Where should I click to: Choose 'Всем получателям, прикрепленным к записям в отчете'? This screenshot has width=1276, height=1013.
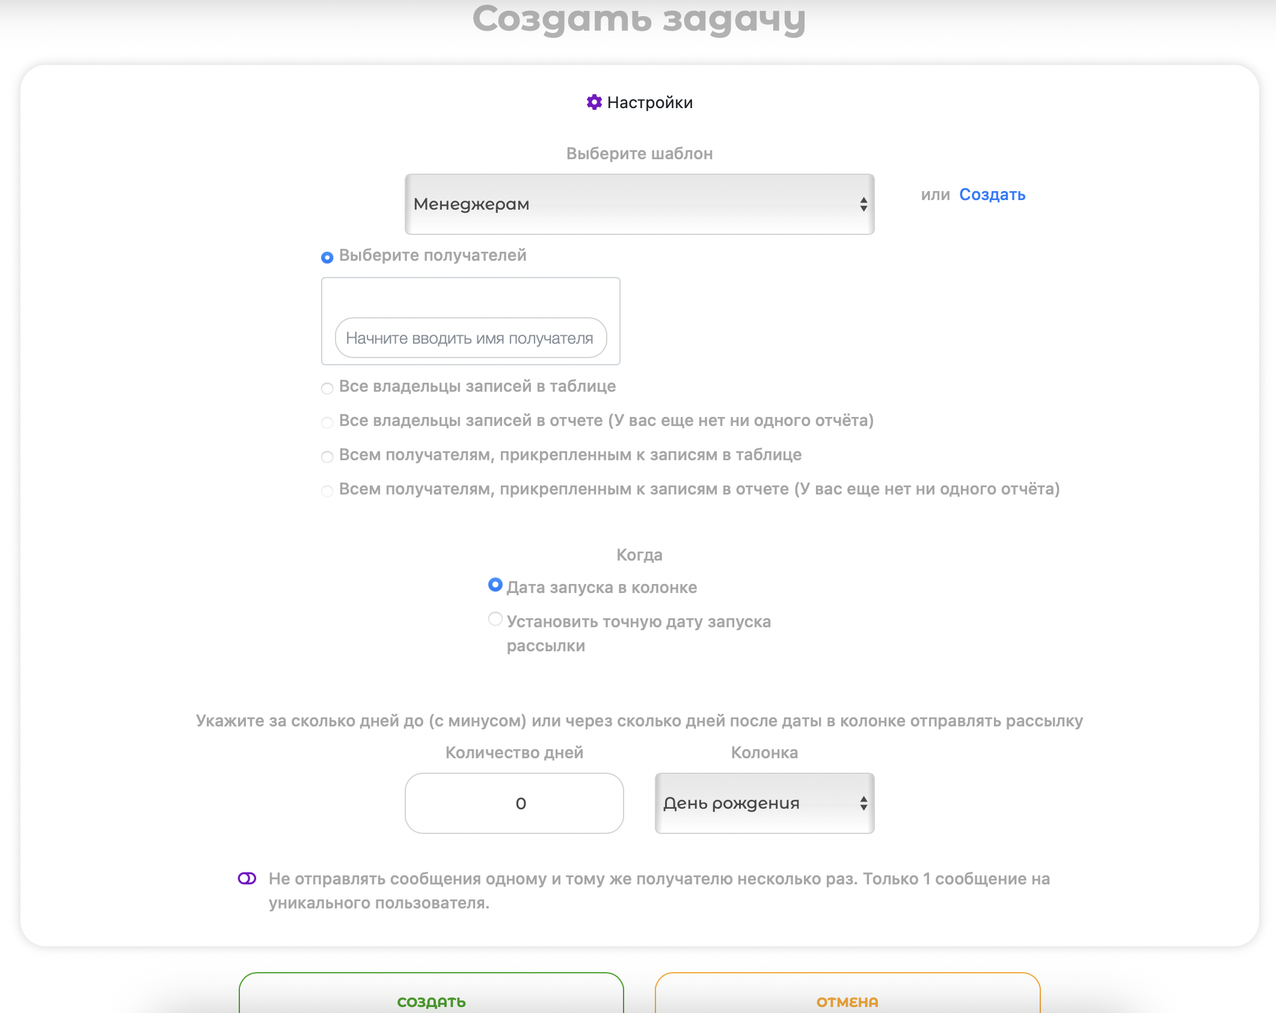pos(327,491)
